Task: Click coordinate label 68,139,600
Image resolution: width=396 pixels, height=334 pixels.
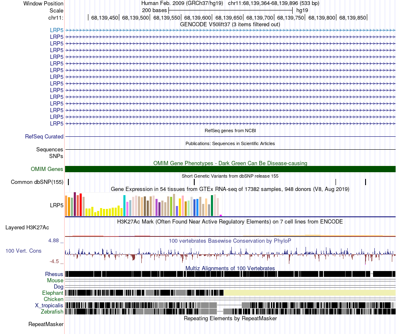Action: click(198, 18)
